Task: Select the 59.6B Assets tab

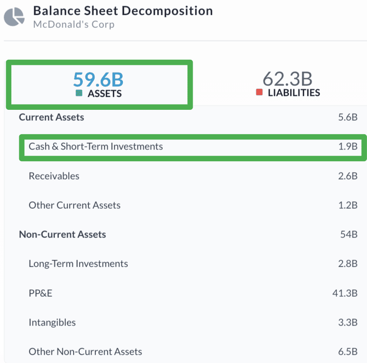Action: click(99, 85)
